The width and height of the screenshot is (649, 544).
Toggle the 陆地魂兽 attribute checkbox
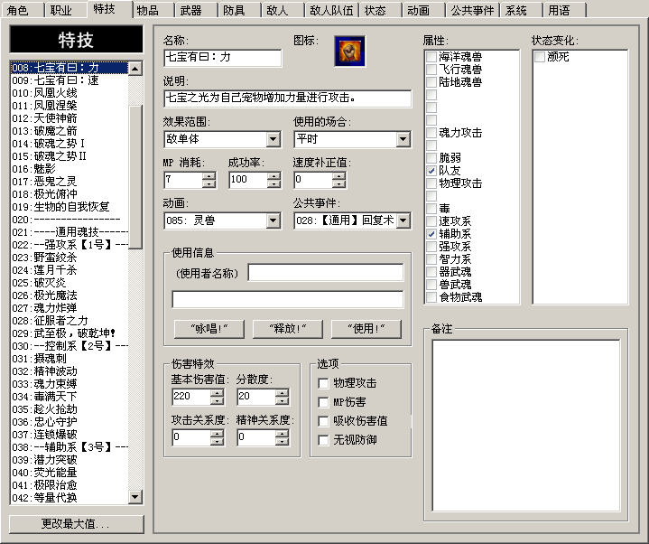tap(431, 82)
